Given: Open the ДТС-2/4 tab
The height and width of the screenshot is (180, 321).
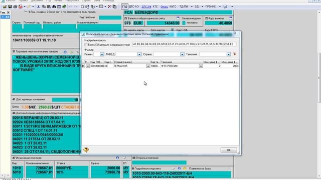Looking at the screenshot, I should click(x=146, y=6).
